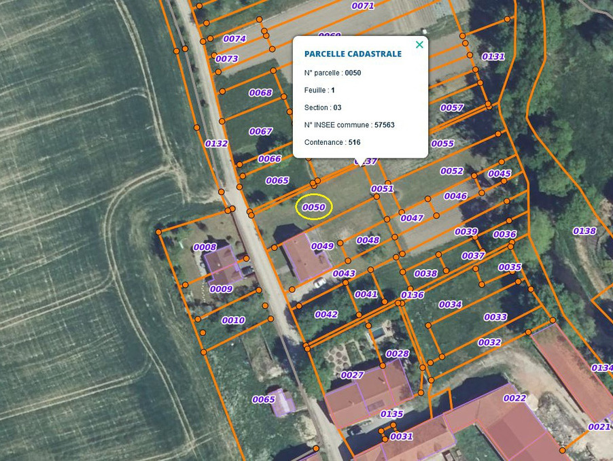Select parcel label 0036

(504, 234)
